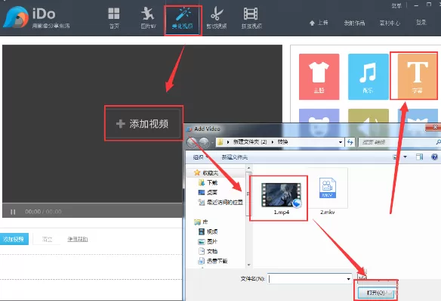This screenshot has height=301, width=441.
Task: Open the 使用帮助 help link
Action: point(78,239)
